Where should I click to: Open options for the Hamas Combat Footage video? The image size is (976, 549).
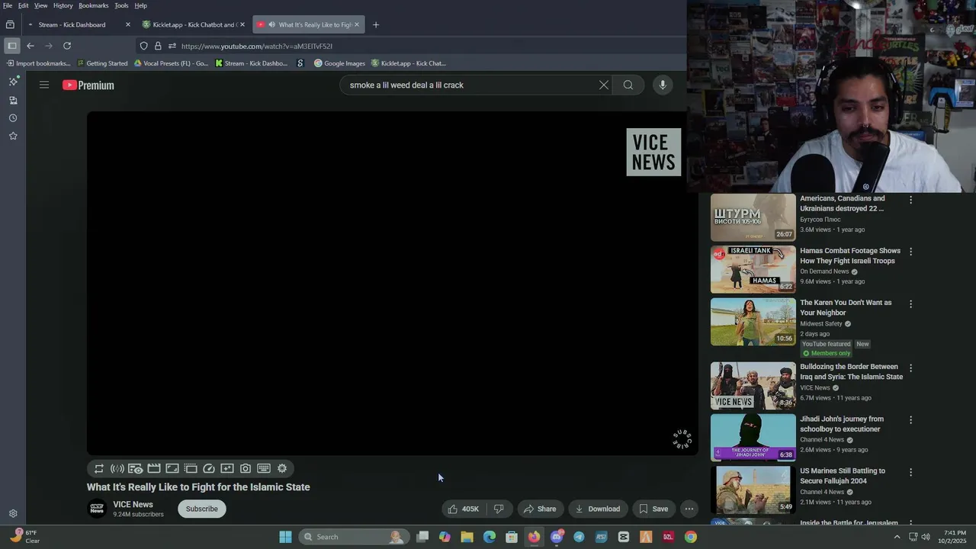[x=910, y=252]
